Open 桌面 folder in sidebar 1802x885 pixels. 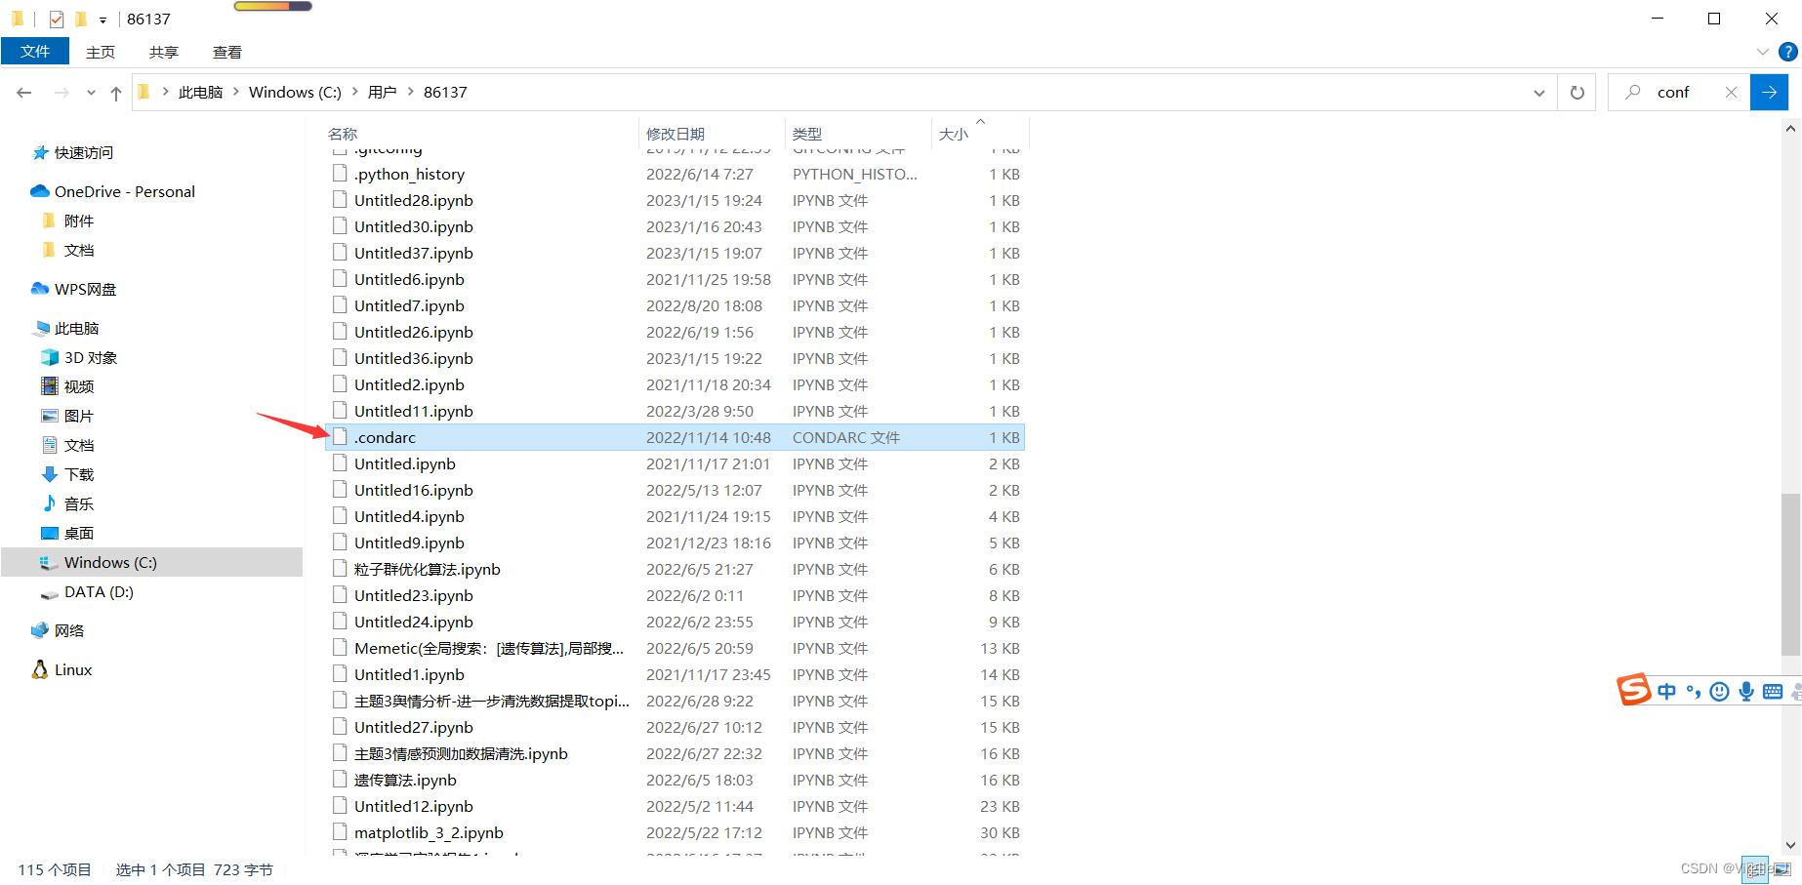(x=78, y=534)
